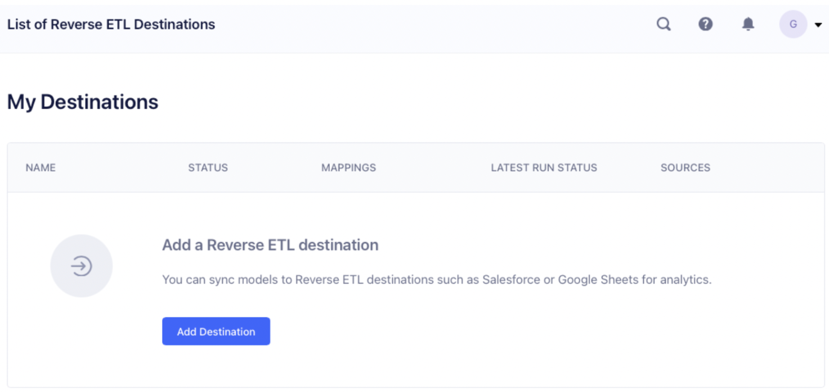This screenshot has width=829, height=392.
Task: Open help documentation via the question icon
Action: point(705,24)
